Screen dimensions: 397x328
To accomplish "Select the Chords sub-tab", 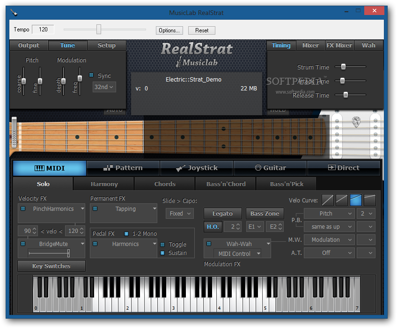I will click(x=165, y=184).
